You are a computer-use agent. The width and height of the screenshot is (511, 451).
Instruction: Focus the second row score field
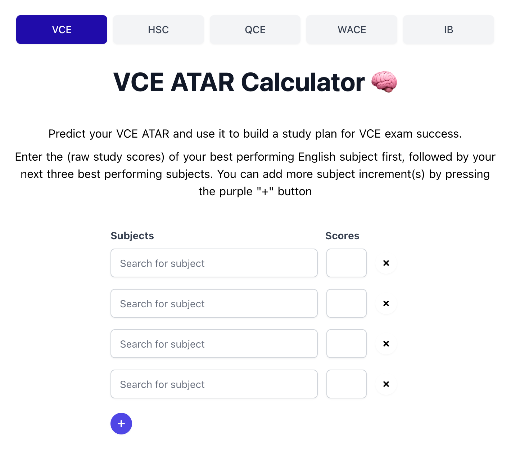click(347, 303)
